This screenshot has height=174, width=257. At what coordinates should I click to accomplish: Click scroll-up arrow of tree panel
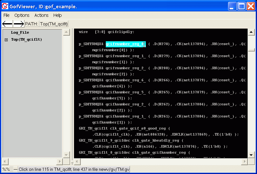66,32
